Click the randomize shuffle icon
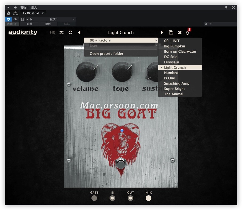 [x=61, y=32]
